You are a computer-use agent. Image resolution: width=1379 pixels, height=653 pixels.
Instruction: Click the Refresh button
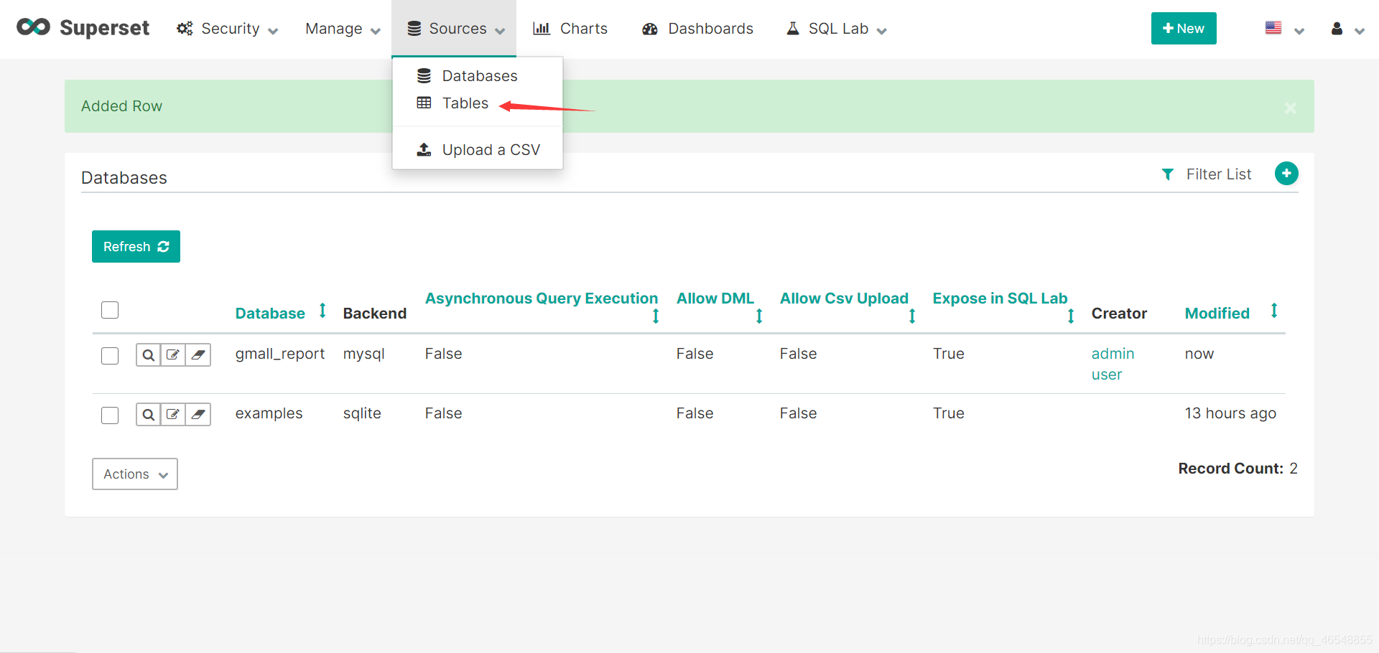(136, 246)
